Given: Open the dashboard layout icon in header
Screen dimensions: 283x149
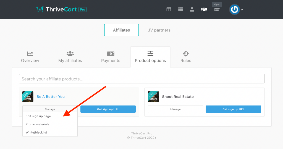Looking at the screenshot, I should (169, 9).
